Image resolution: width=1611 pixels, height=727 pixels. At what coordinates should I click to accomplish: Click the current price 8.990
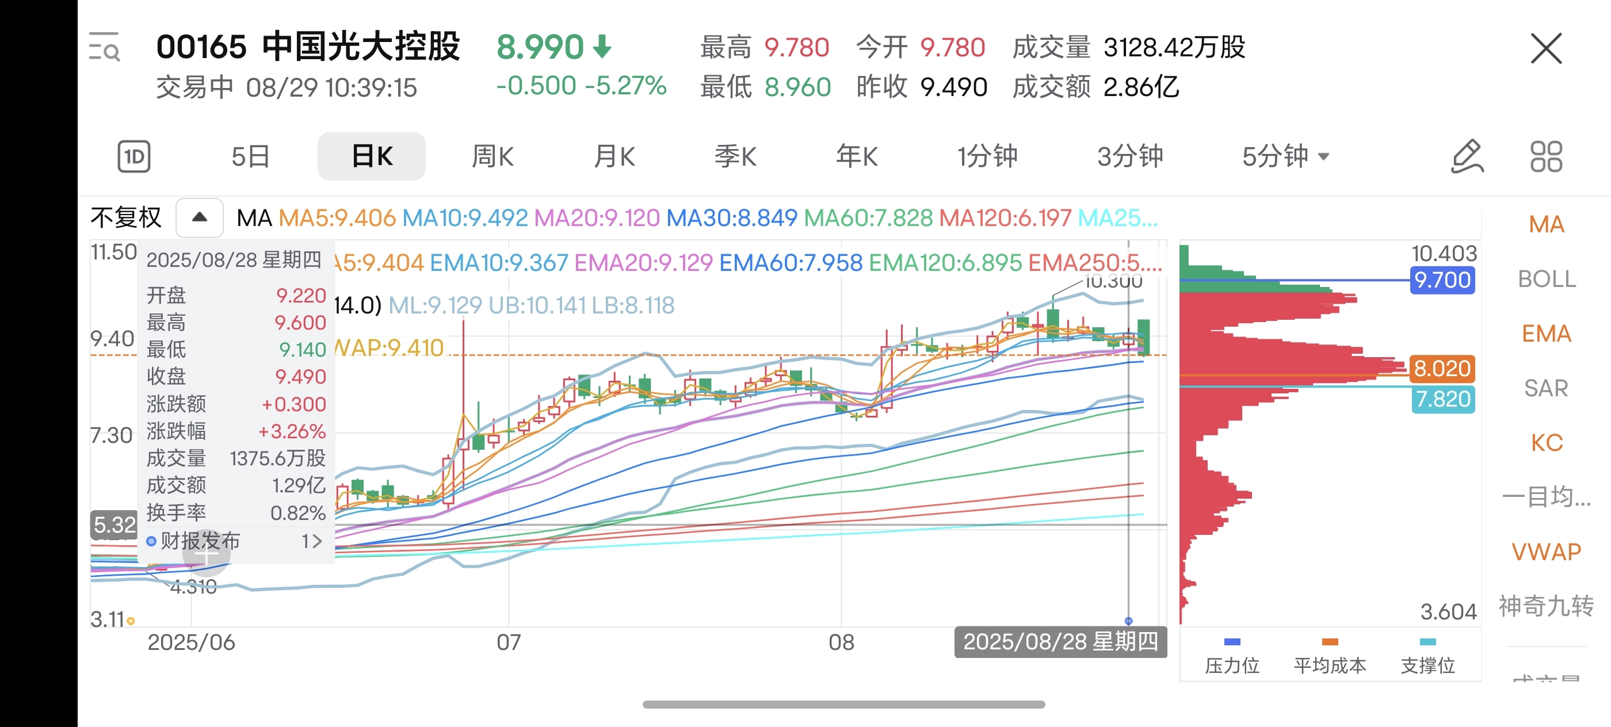[x=540, y=47]
